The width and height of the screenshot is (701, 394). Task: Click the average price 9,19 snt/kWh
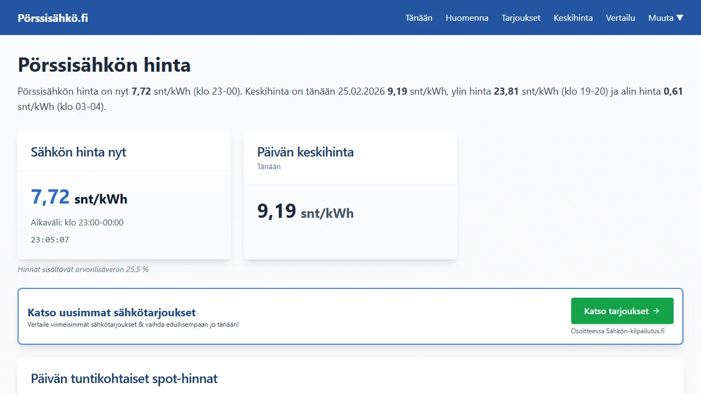(306, 212)
